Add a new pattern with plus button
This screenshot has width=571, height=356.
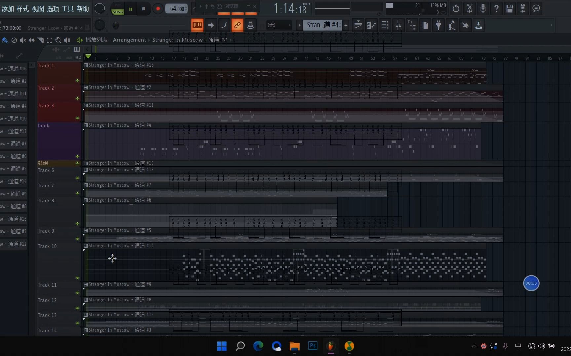point(346,25)
